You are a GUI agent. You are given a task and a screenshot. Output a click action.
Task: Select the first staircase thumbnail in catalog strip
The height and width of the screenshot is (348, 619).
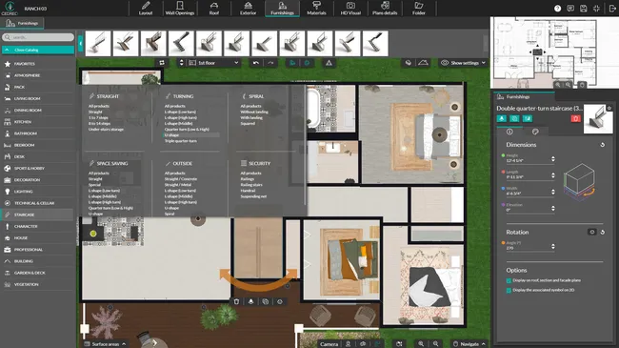click(x=98, y=44)
